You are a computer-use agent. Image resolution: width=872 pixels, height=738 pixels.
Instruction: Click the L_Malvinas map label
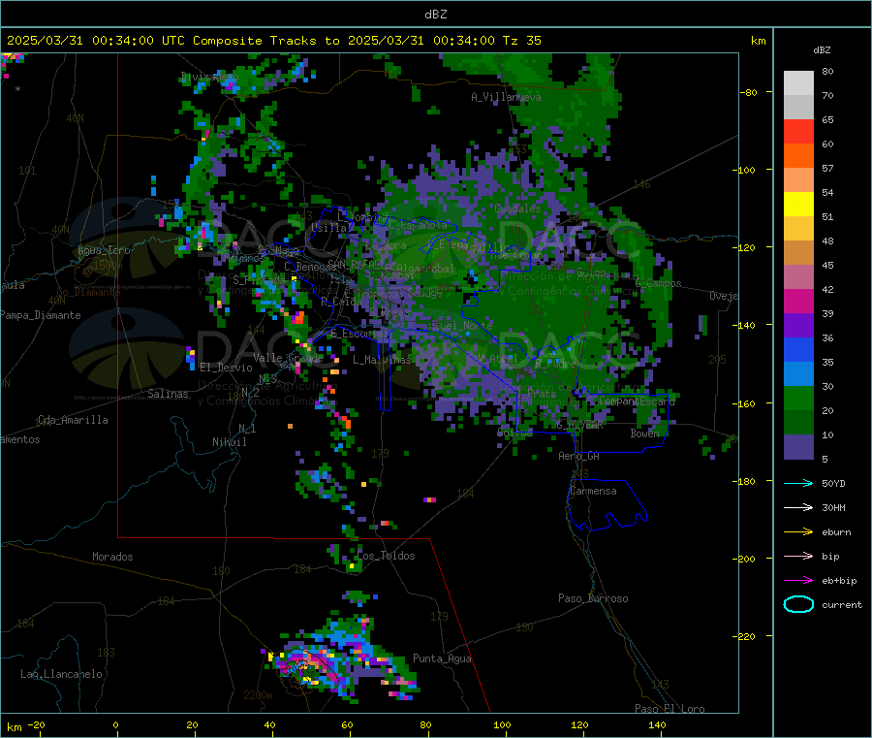pyautogui.click(x=382, y=361)
